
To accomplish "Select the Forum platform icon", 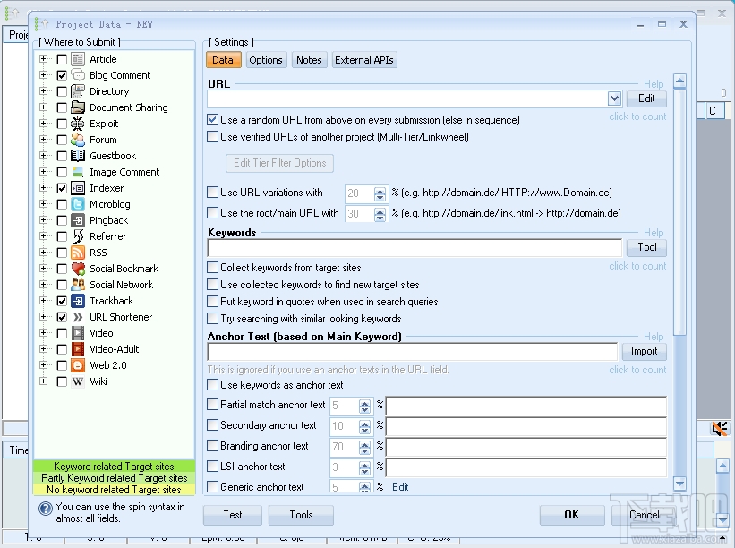I will pyautogui.click(x=76, y=140).
